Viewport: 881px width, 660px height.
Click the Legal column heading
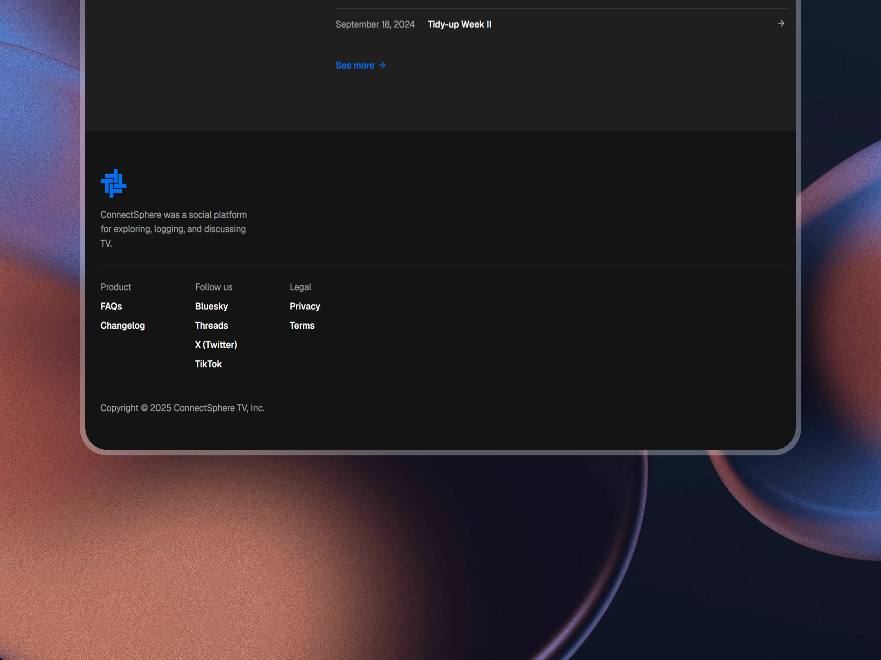point(300,287)
